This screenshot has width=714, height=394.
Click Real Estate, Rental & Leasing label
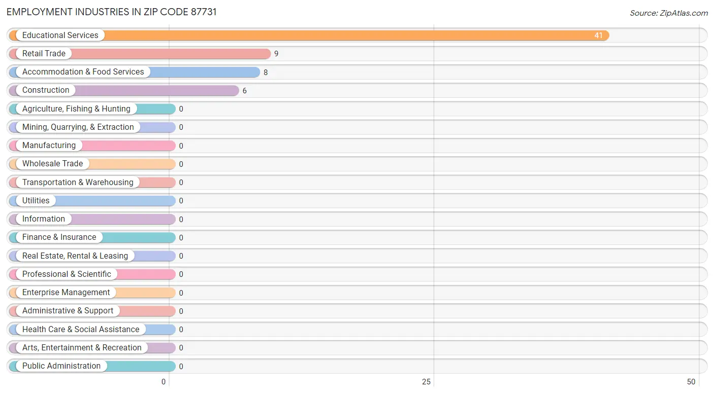pos(75,256)
